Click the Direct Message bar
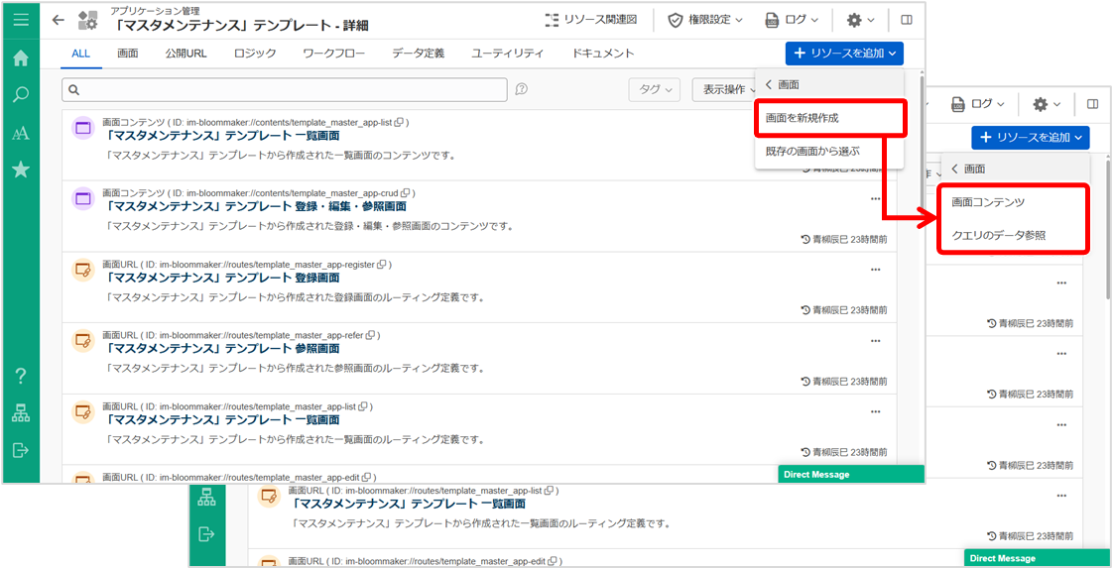The width and height of the screenshot is (1113, 568). click(x=851, y=475)
